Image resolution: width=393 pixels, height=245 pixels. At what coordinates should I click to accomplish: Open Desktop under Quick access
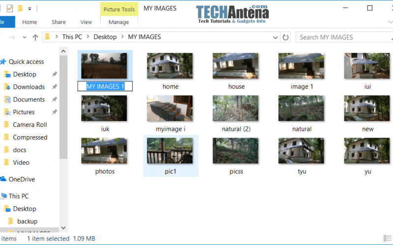pyautogui.click(x=25, y=74)
